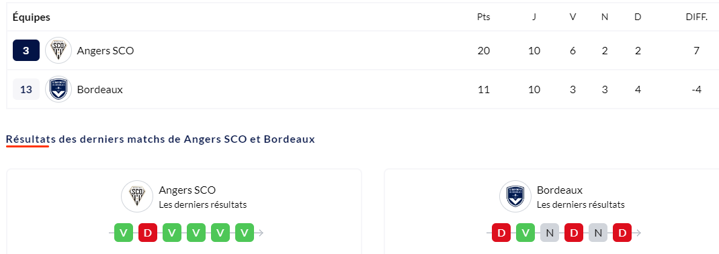Click the arrow at the end of the Angers results strip
This screenshot has height=254, width=719.
(260, 233)
